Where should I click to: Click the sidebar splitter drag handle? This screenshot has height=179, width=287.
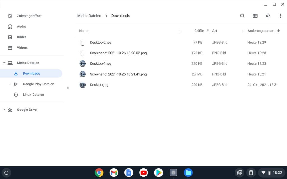pyautogui.click(x=68, y=88)
